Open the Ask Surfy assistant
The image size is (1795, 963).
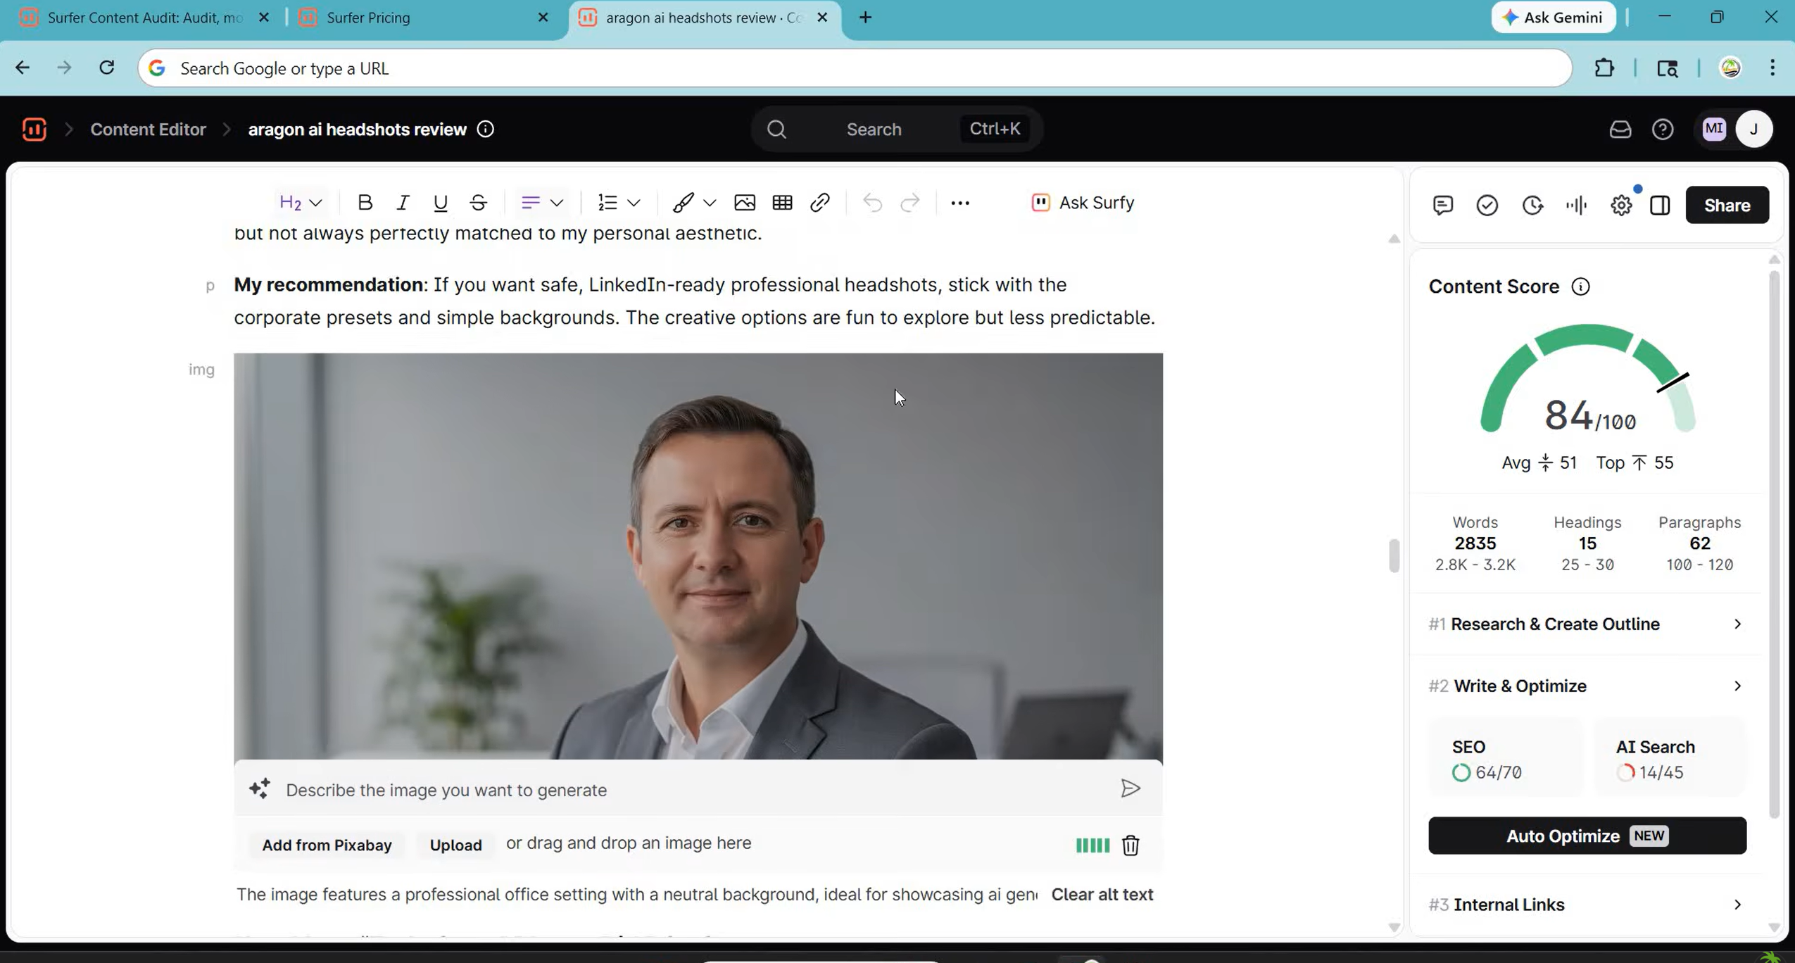[1083, 203]
